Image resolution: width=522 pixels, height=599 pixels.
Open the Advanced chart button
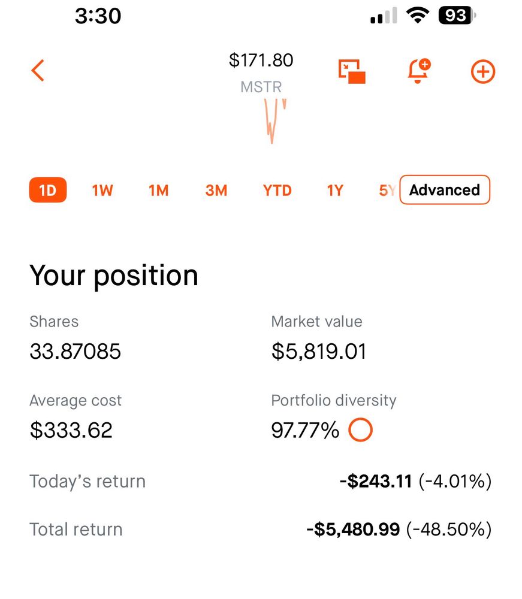coord(445,190)
